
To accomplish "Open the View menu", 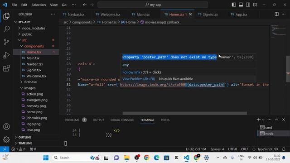I will [53, 5].
